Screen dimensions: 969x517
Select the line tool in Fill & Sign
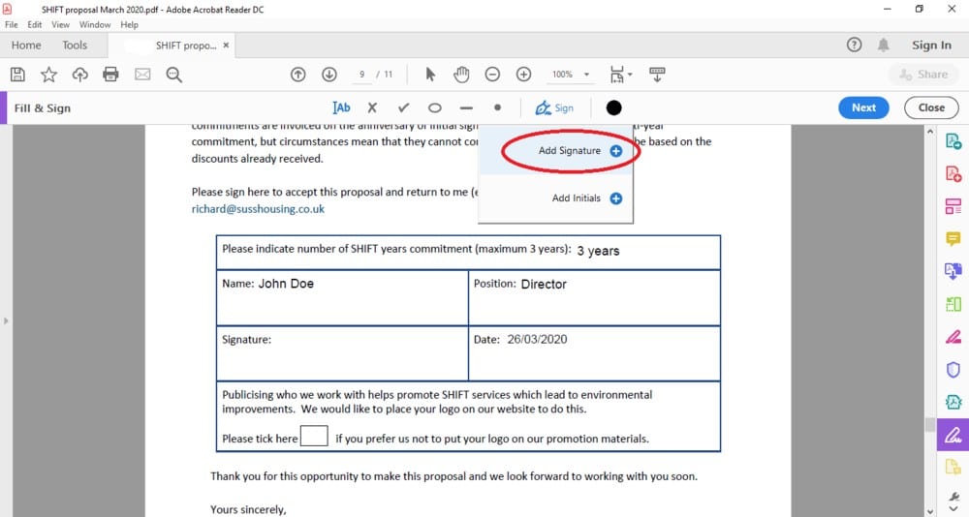coord(467,108)
